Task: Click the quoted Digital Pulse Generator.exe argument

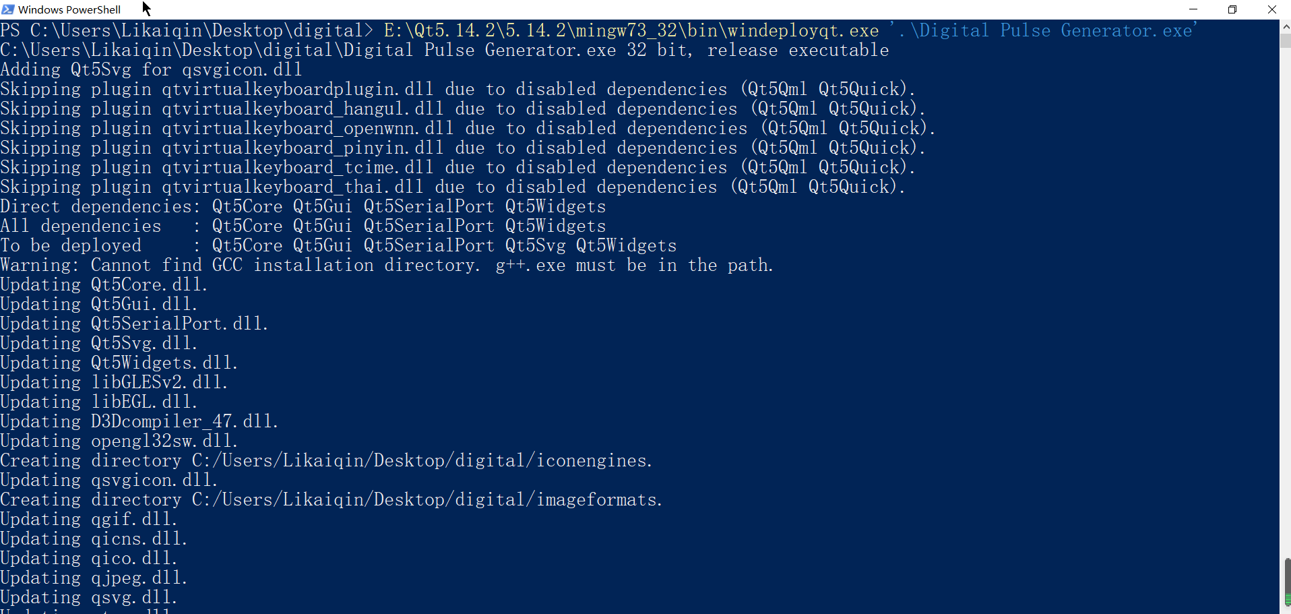Action: point(1043,30)
